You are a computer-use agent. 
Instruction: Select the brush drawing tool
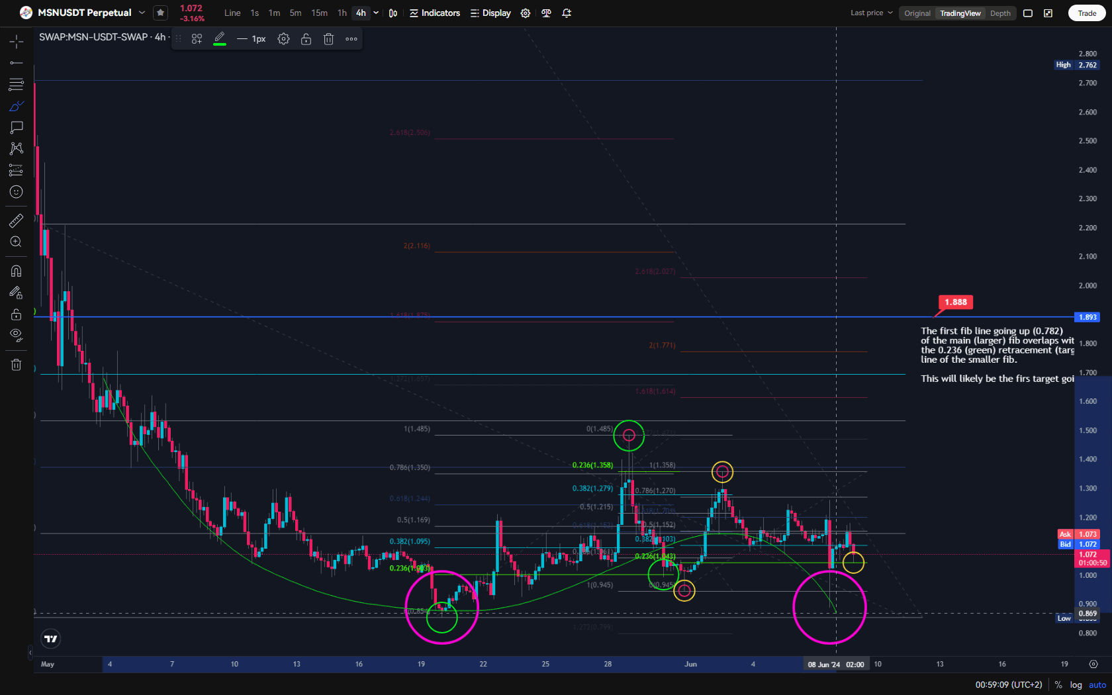pyautogui.click(x=17, y=106)
